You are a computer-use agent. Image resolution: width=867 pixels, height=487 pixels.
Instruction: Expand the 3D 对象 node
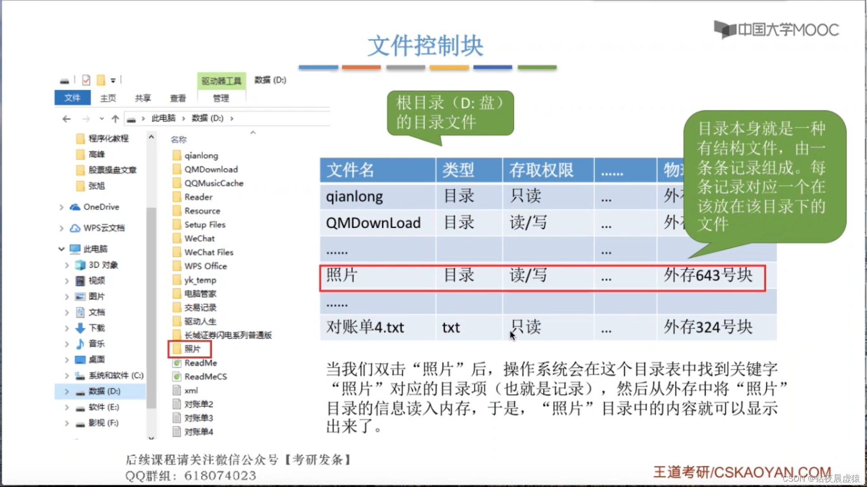(x=67, y=265)
